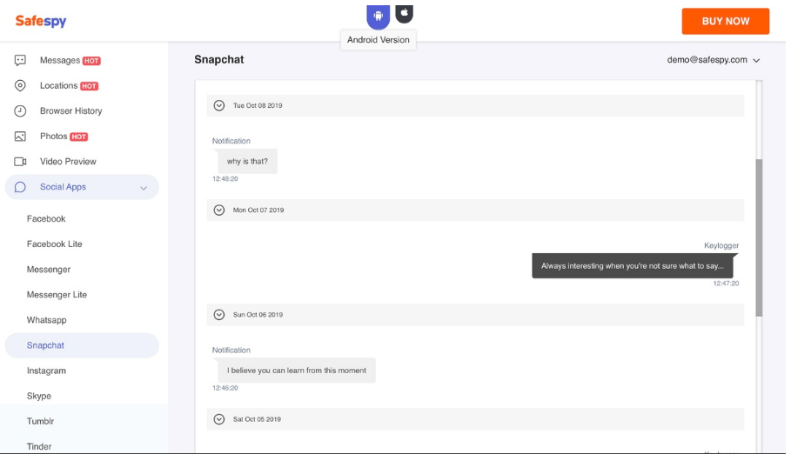
Task: Go to Safespy home via logo
Action: pos(41,21)
